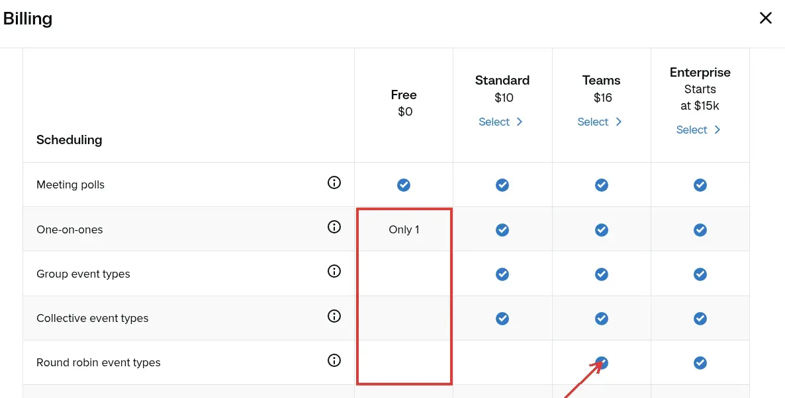Click Round robin checkmark under Enterprise
This screenshot has width=785, height=398.
700,363
